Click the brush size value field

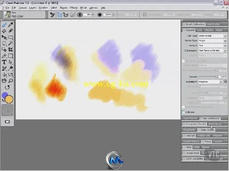(88, 15)
